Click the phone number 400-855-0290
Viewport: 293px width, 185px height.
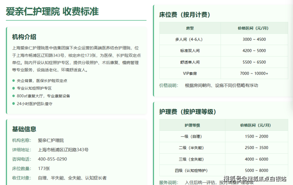point(52,159)
